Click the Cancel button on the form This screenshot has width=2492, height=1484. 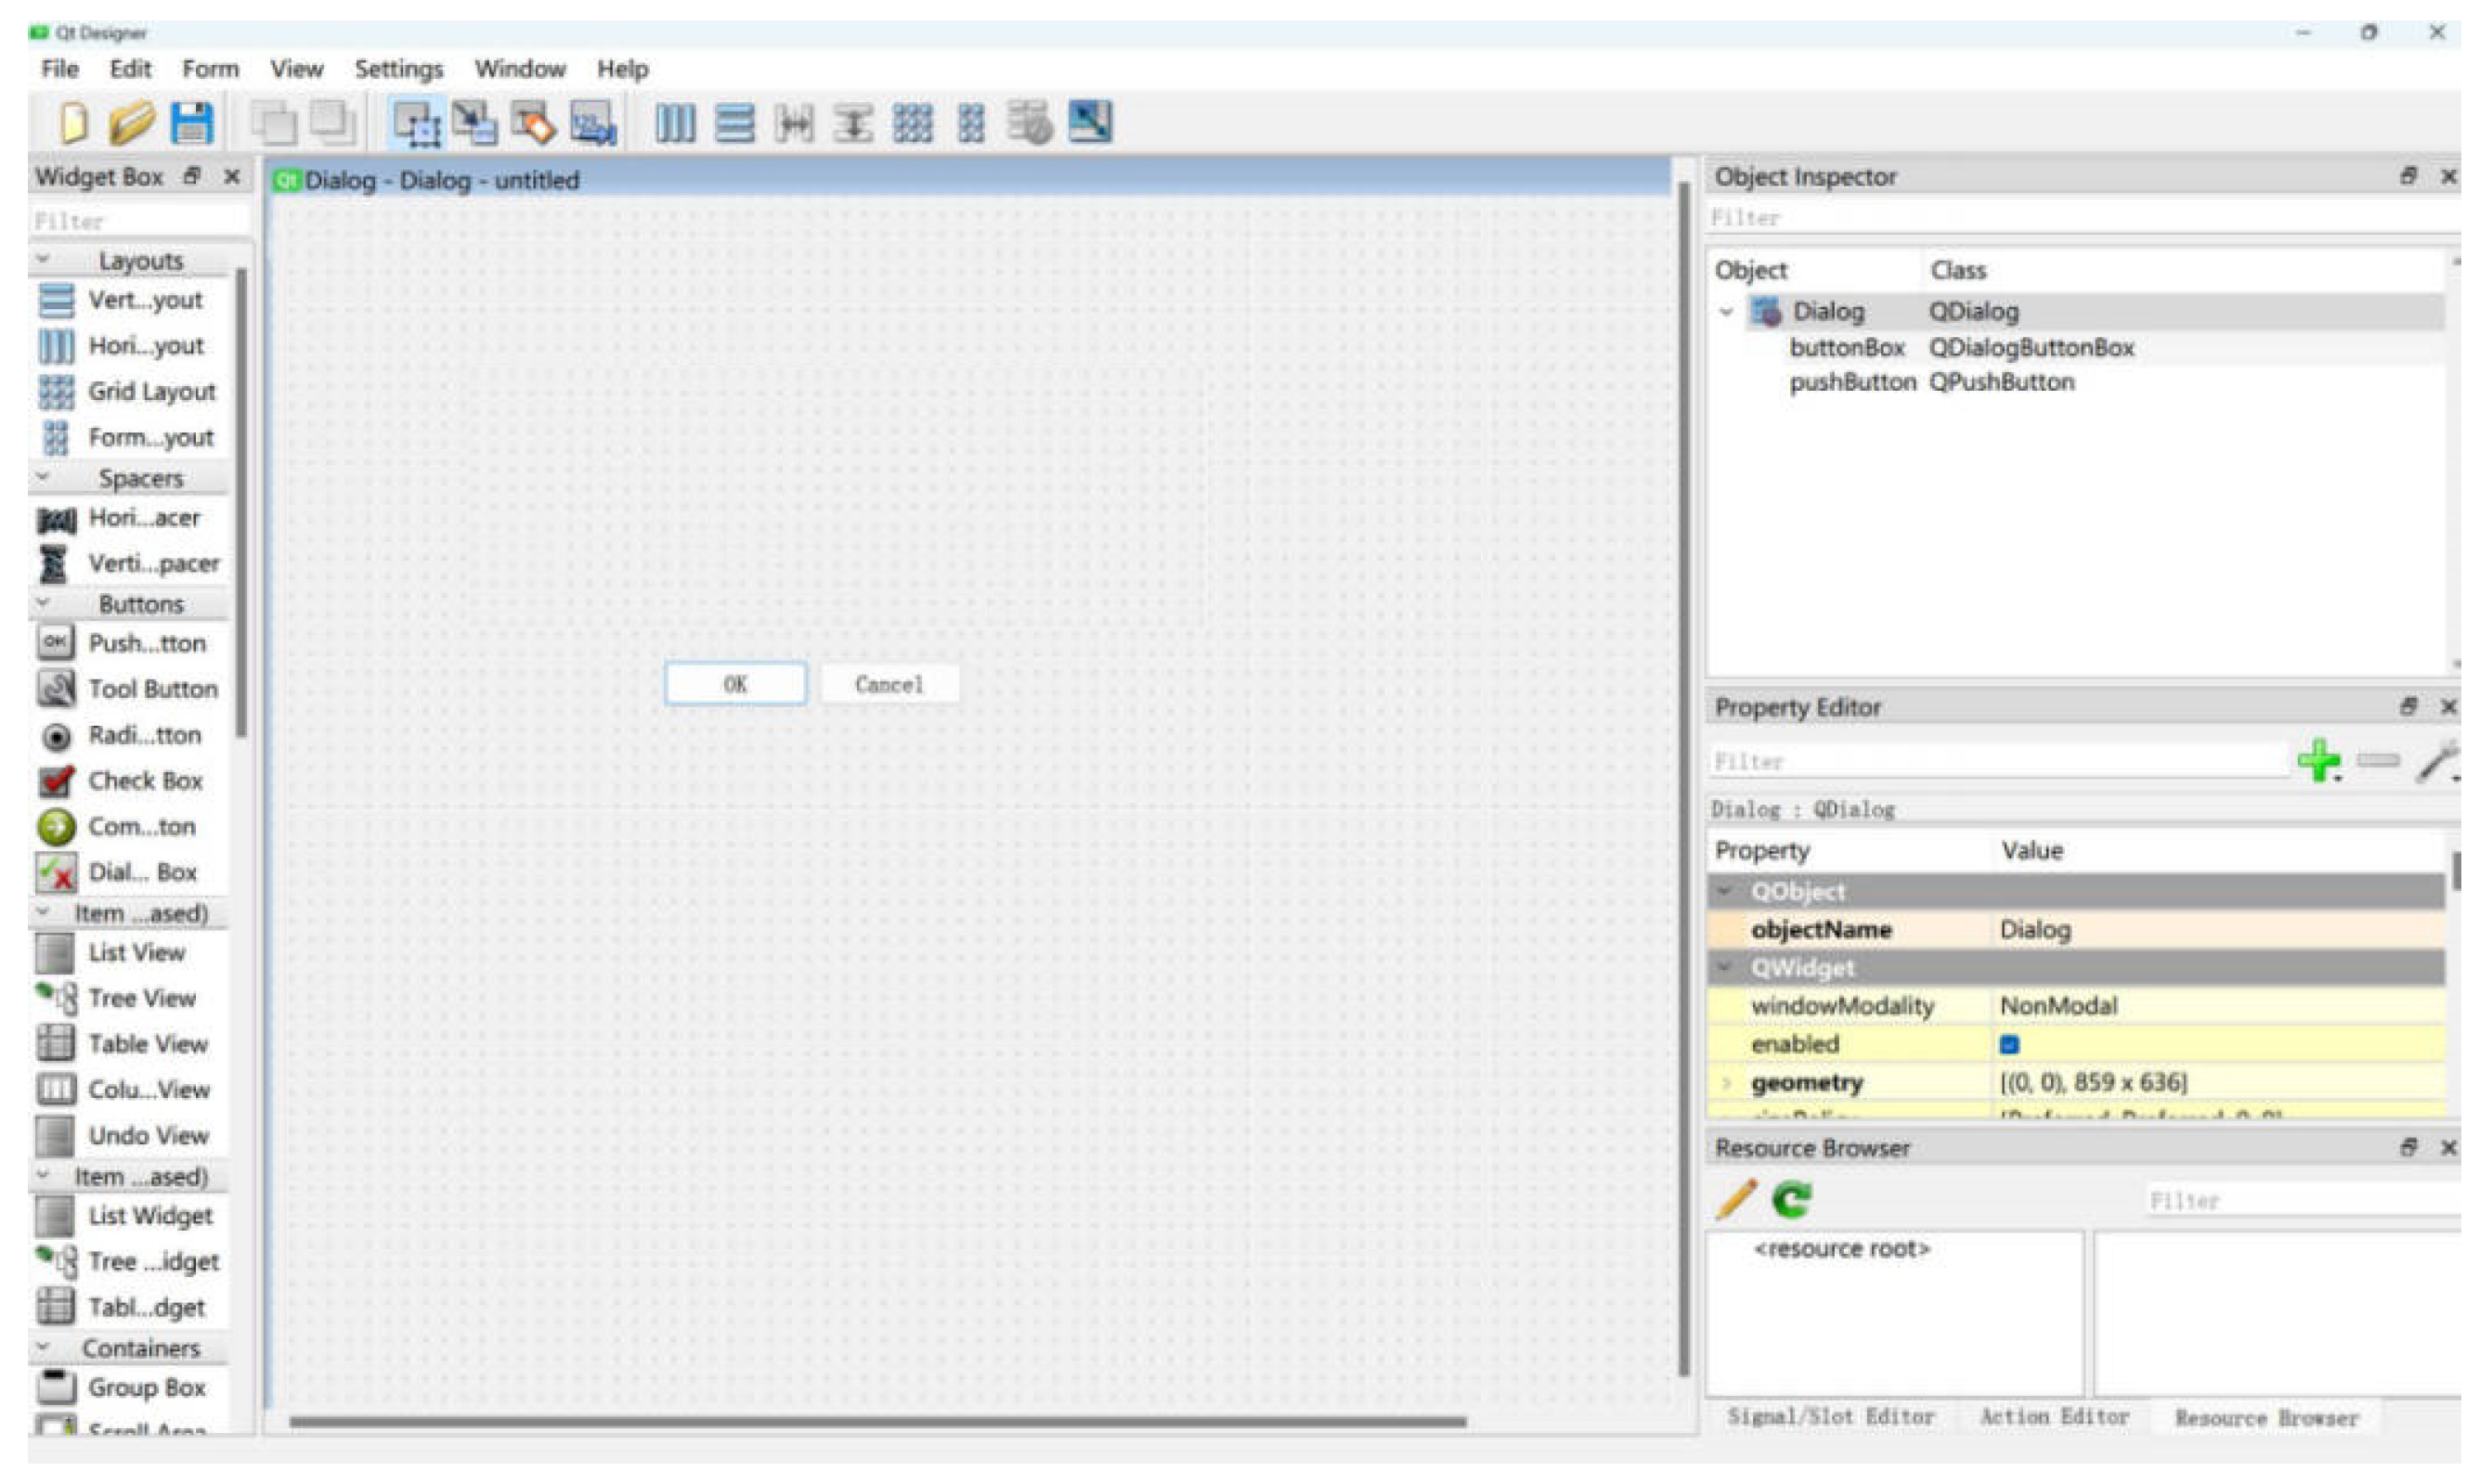(889, 684)
